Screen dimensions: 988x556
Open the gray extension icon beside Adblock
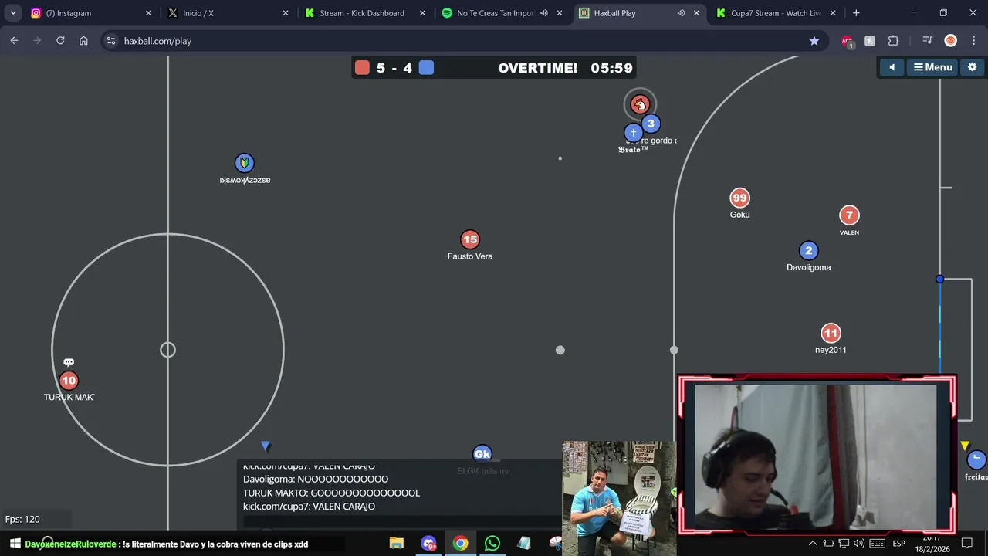(870, 41)
